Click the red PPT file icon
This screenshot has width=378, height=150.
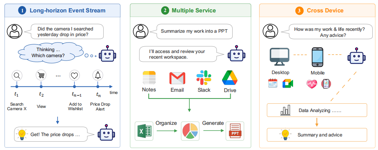(235, 131)
